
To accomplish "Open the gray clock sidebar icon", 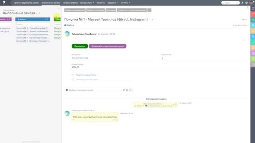I will click(x=253, y=64).
